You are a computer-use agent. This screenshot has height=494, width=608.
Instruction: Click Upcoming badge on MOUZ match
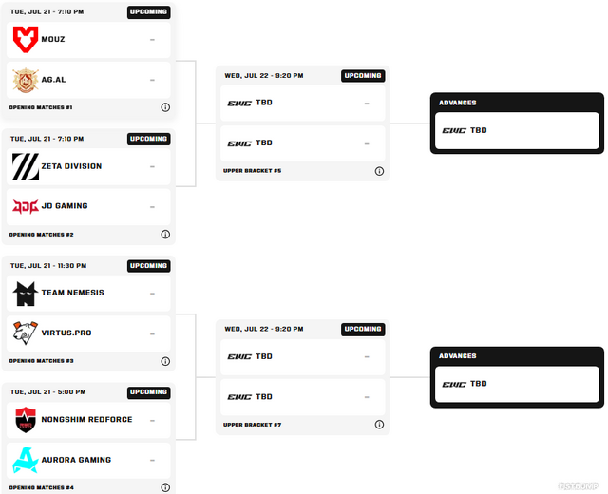[x=148, y=12]
